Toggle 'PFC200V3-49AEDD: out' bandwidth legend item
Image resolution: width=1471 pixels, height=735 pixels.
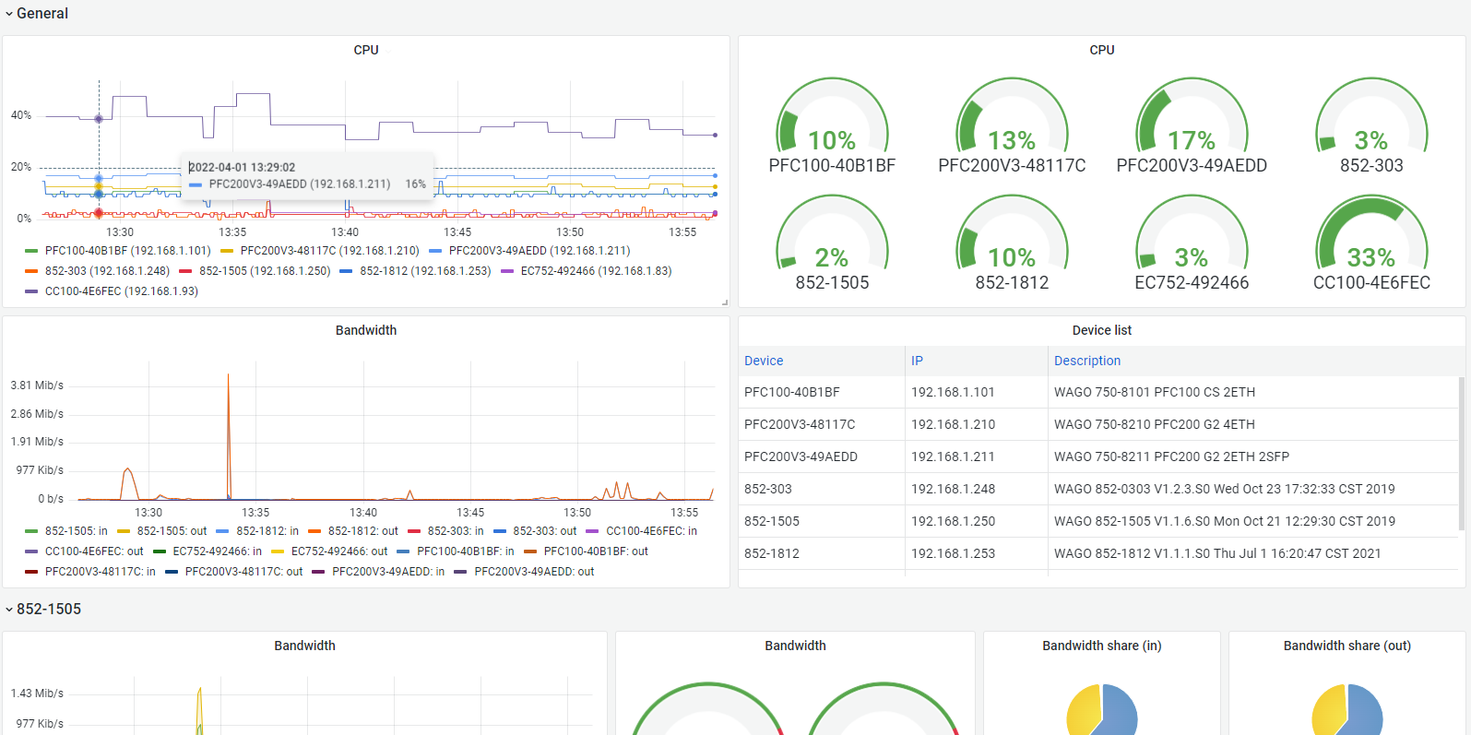[524, 572]
